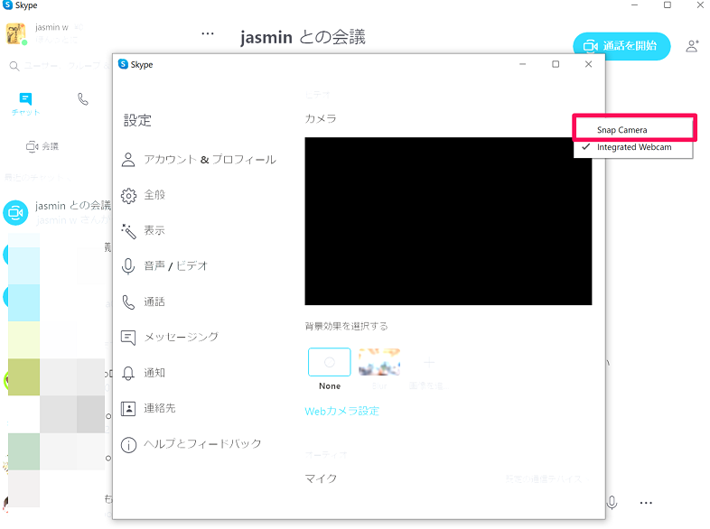This screenshot has width=710, height=529.
Task: Click Skype logo in settings title bar
Action: (x=123, y=64)
